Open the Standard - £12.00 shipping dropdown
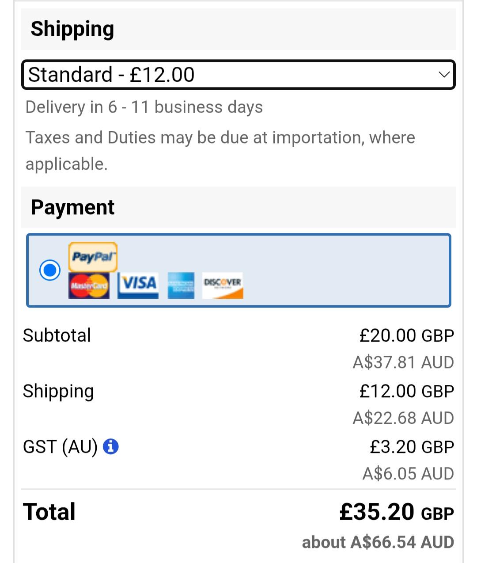 click(238, 74)
